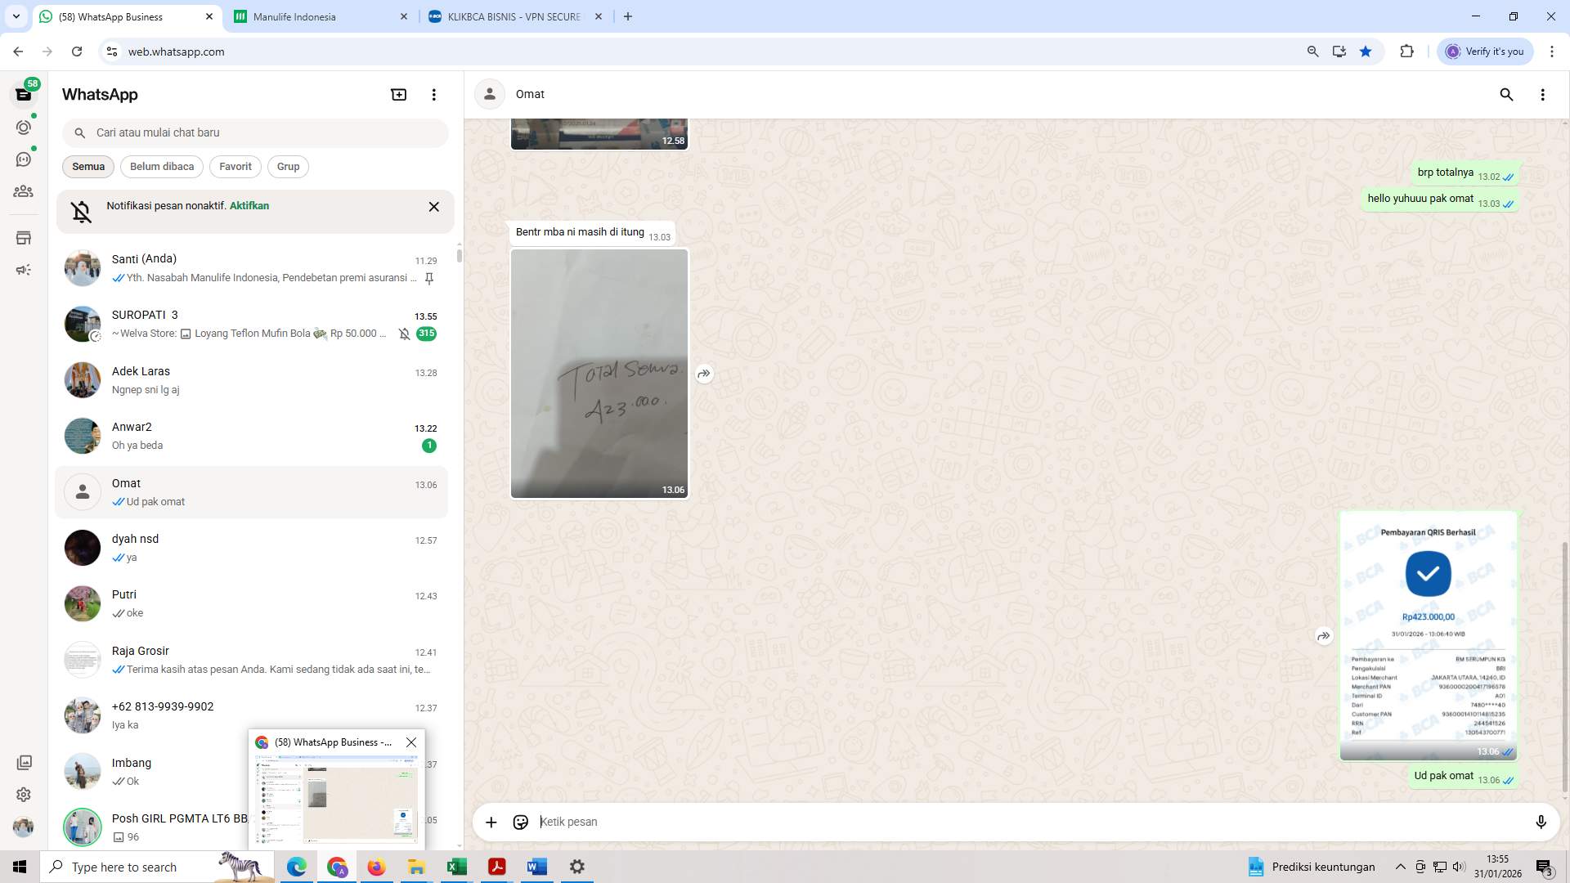This screenshot has width=1570, height=883.
Task: Open the Advertise megaphone tool
Action: (x=24, y=270)
